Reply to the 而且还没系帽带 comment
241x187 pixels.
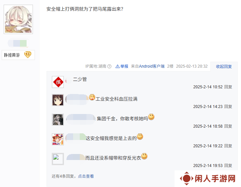pos(228,166)
